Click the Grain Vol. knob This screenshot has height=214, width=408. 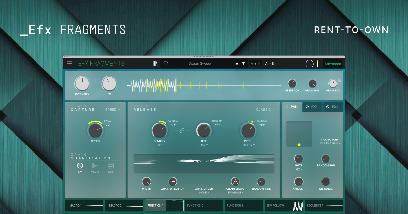[312, 83]
